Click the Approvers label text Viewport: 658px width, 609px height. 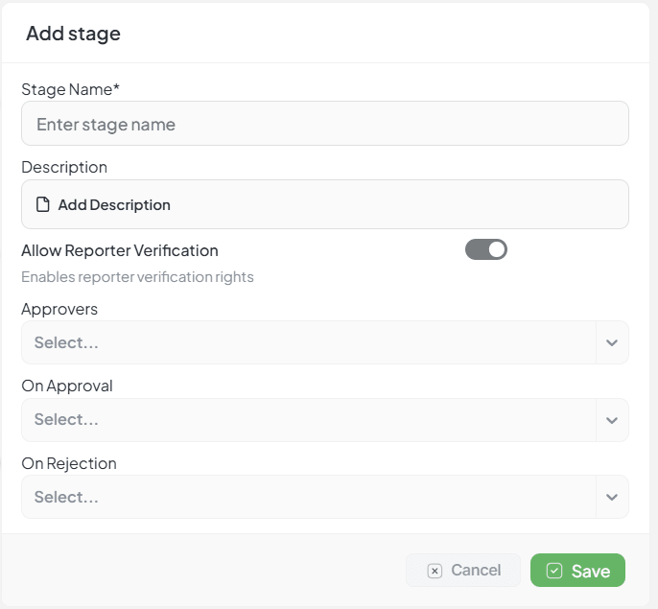pos(59,309)
